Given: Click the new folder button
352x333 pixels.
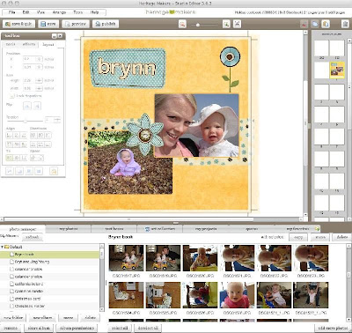Looking at the screenshot, I should 13,318.
